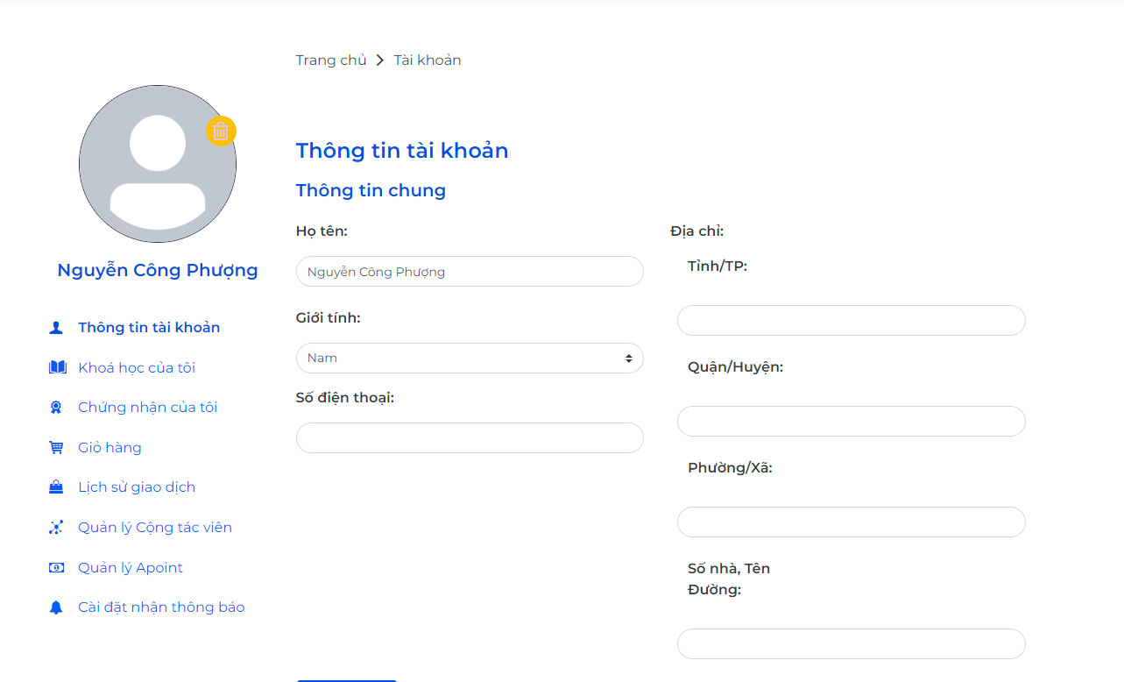Click the Địa chỉ label
The width and height of the screenshot is (1124, 682).
697,231
